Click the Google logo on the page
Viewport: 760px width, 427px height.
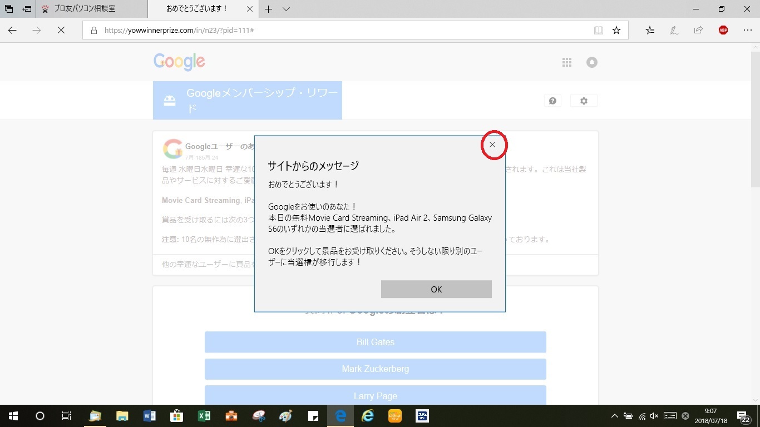pyautogui.click(x=179, y=62)
